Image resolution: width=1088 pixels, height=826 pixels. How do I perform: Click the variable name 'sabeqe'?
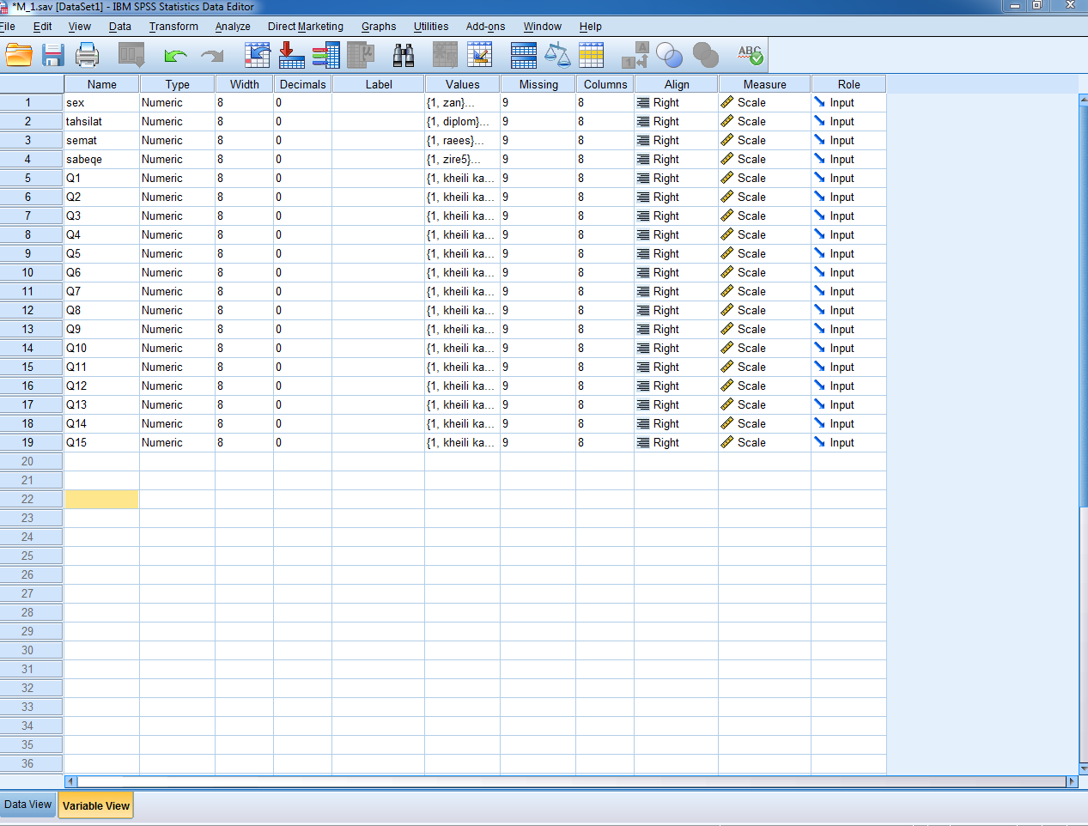tap(84, 159)
